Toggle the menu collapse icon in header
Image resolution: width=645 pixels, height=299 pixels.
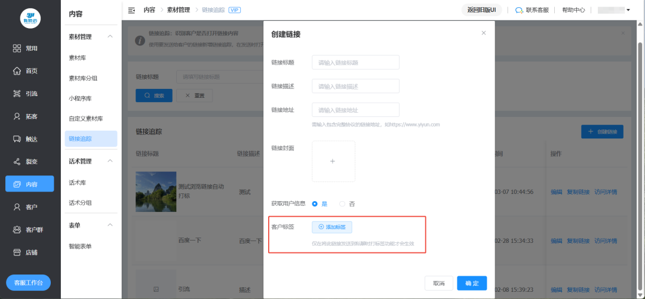click(131, 10)
